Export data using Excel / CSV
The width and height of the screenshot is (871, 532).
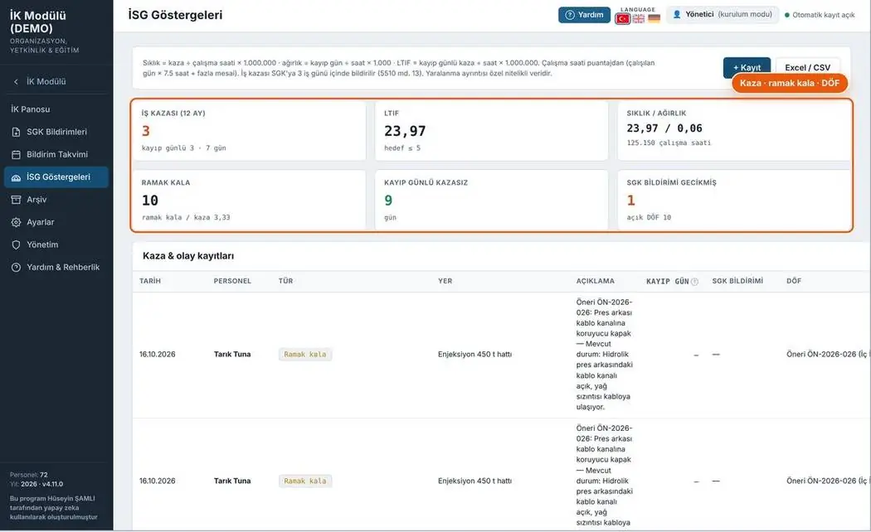pyautogui.click(x=808, y=67)
